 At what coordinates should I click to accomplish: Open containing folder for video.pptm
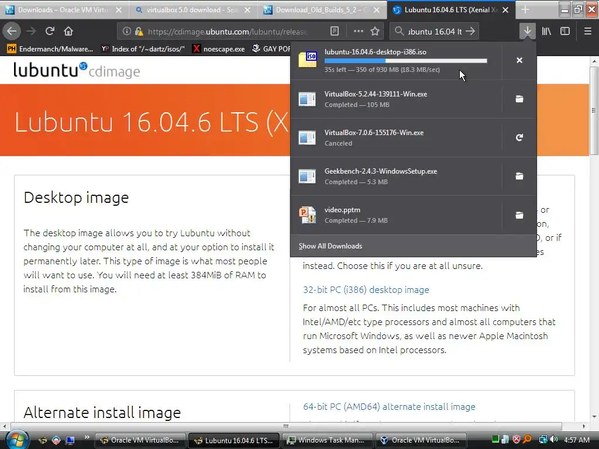519,215
